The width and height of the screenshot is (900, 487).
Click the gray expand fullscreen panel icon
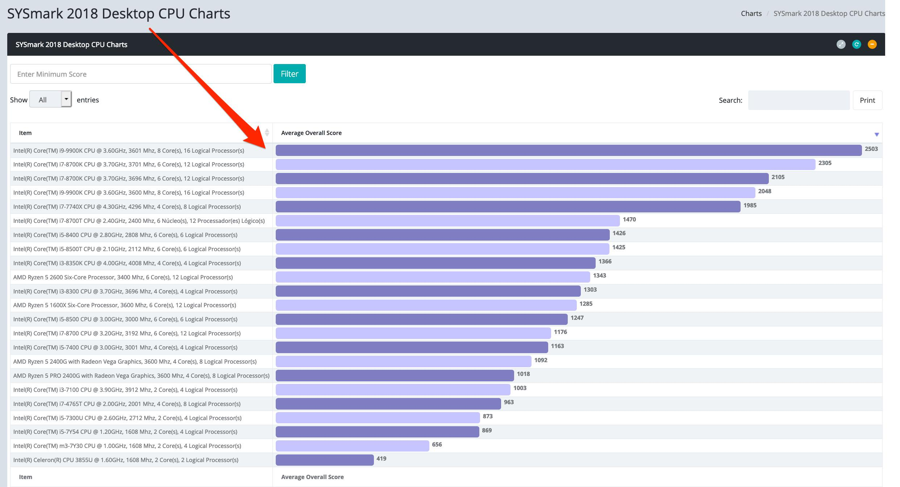point(841,45)
